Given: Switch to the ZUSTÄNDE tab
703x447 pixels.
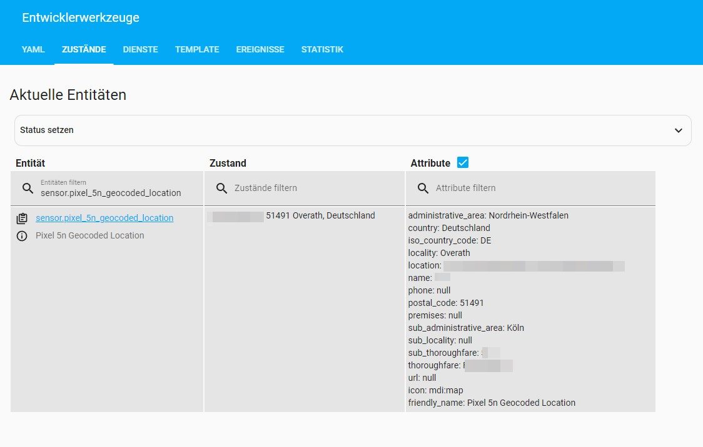Looking at the screenshot, I should pyautogui.click(x=84, y=49).
